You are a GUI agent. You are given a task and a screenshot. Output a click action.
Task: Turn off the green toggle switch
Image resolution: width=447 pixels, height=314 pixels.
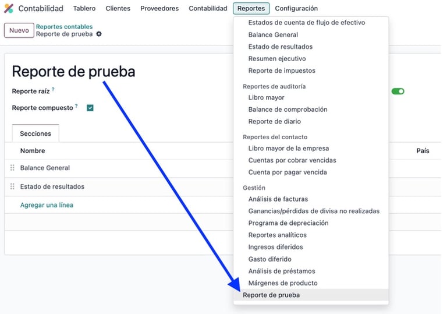point(398,91)
